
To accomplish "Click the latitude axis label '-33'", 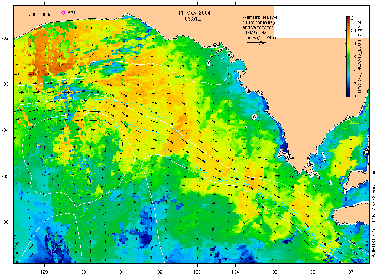I will (x=5, y=84).
